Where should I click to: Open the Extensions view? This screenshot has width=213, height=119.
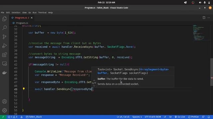[x=4, y=55]
